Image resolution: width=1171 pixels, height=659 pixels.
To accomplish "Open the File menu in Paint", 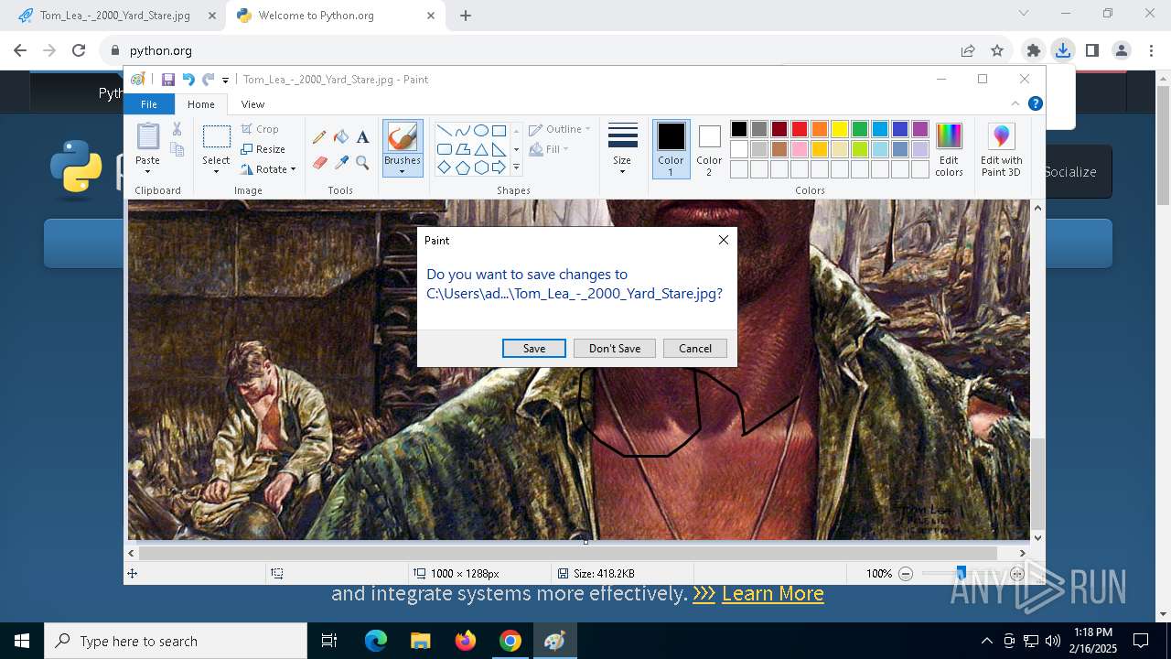I will point(148,104).
